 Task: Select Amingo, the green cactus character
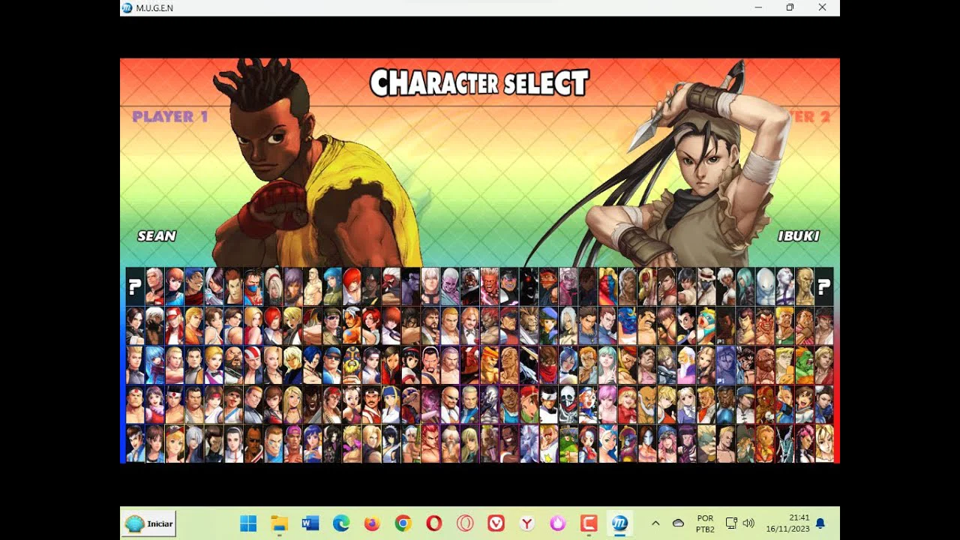tap(568, 444)
